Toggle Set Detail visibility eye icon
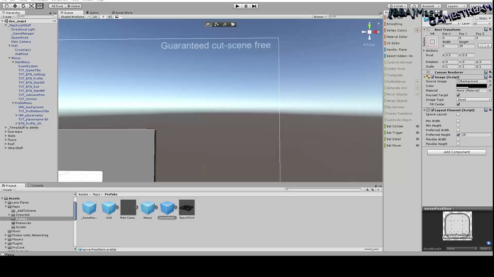Image resolution: width=494 pixels, height=277 pixels. [x=417, y=139]
